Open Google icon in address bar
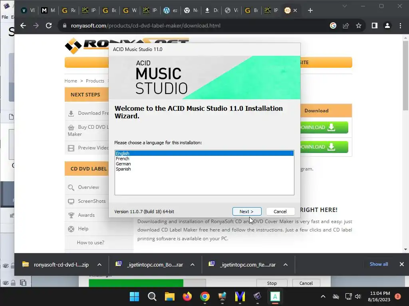The image size is (409, 306). point(333,25)
